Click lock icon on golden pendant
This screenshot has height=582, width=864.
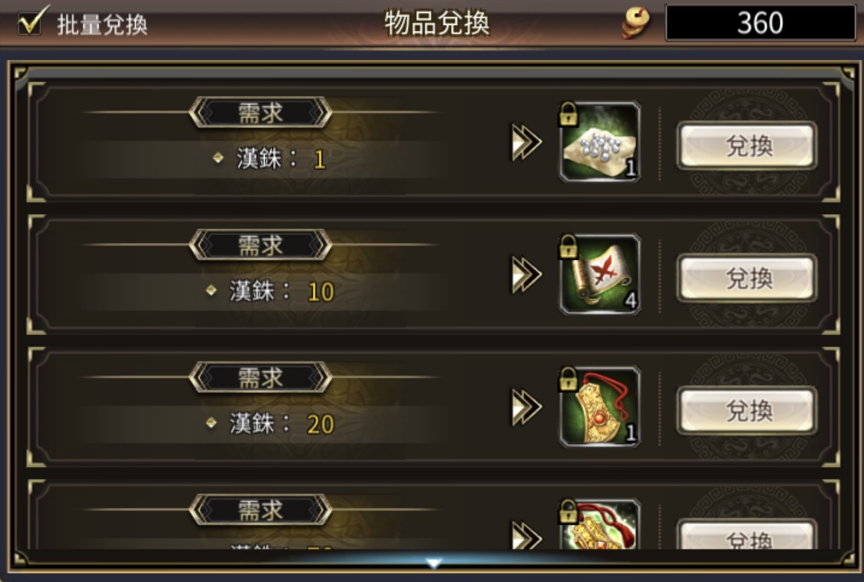[x=567, y=380]
